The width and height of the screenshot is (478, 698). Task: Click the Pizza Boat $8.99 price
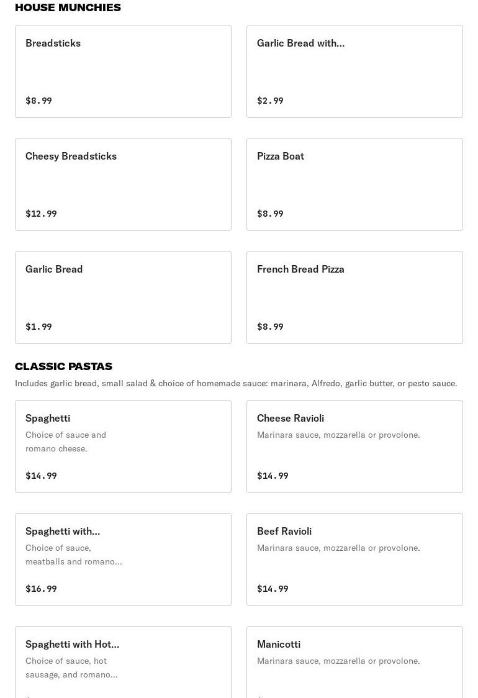point(270,214)
